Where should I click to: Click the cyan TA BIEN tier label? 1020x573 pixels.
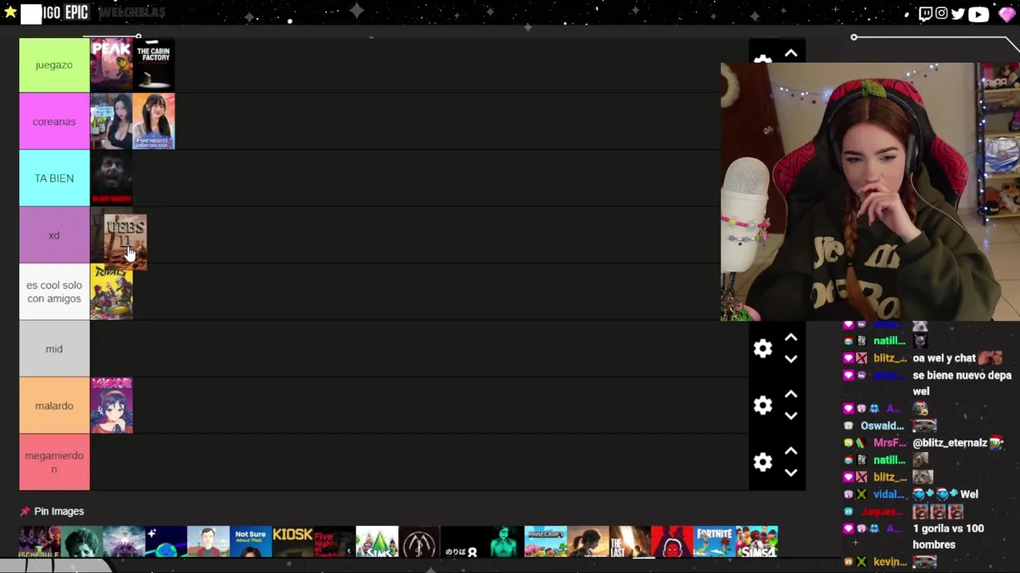click(x=54, y=178)
